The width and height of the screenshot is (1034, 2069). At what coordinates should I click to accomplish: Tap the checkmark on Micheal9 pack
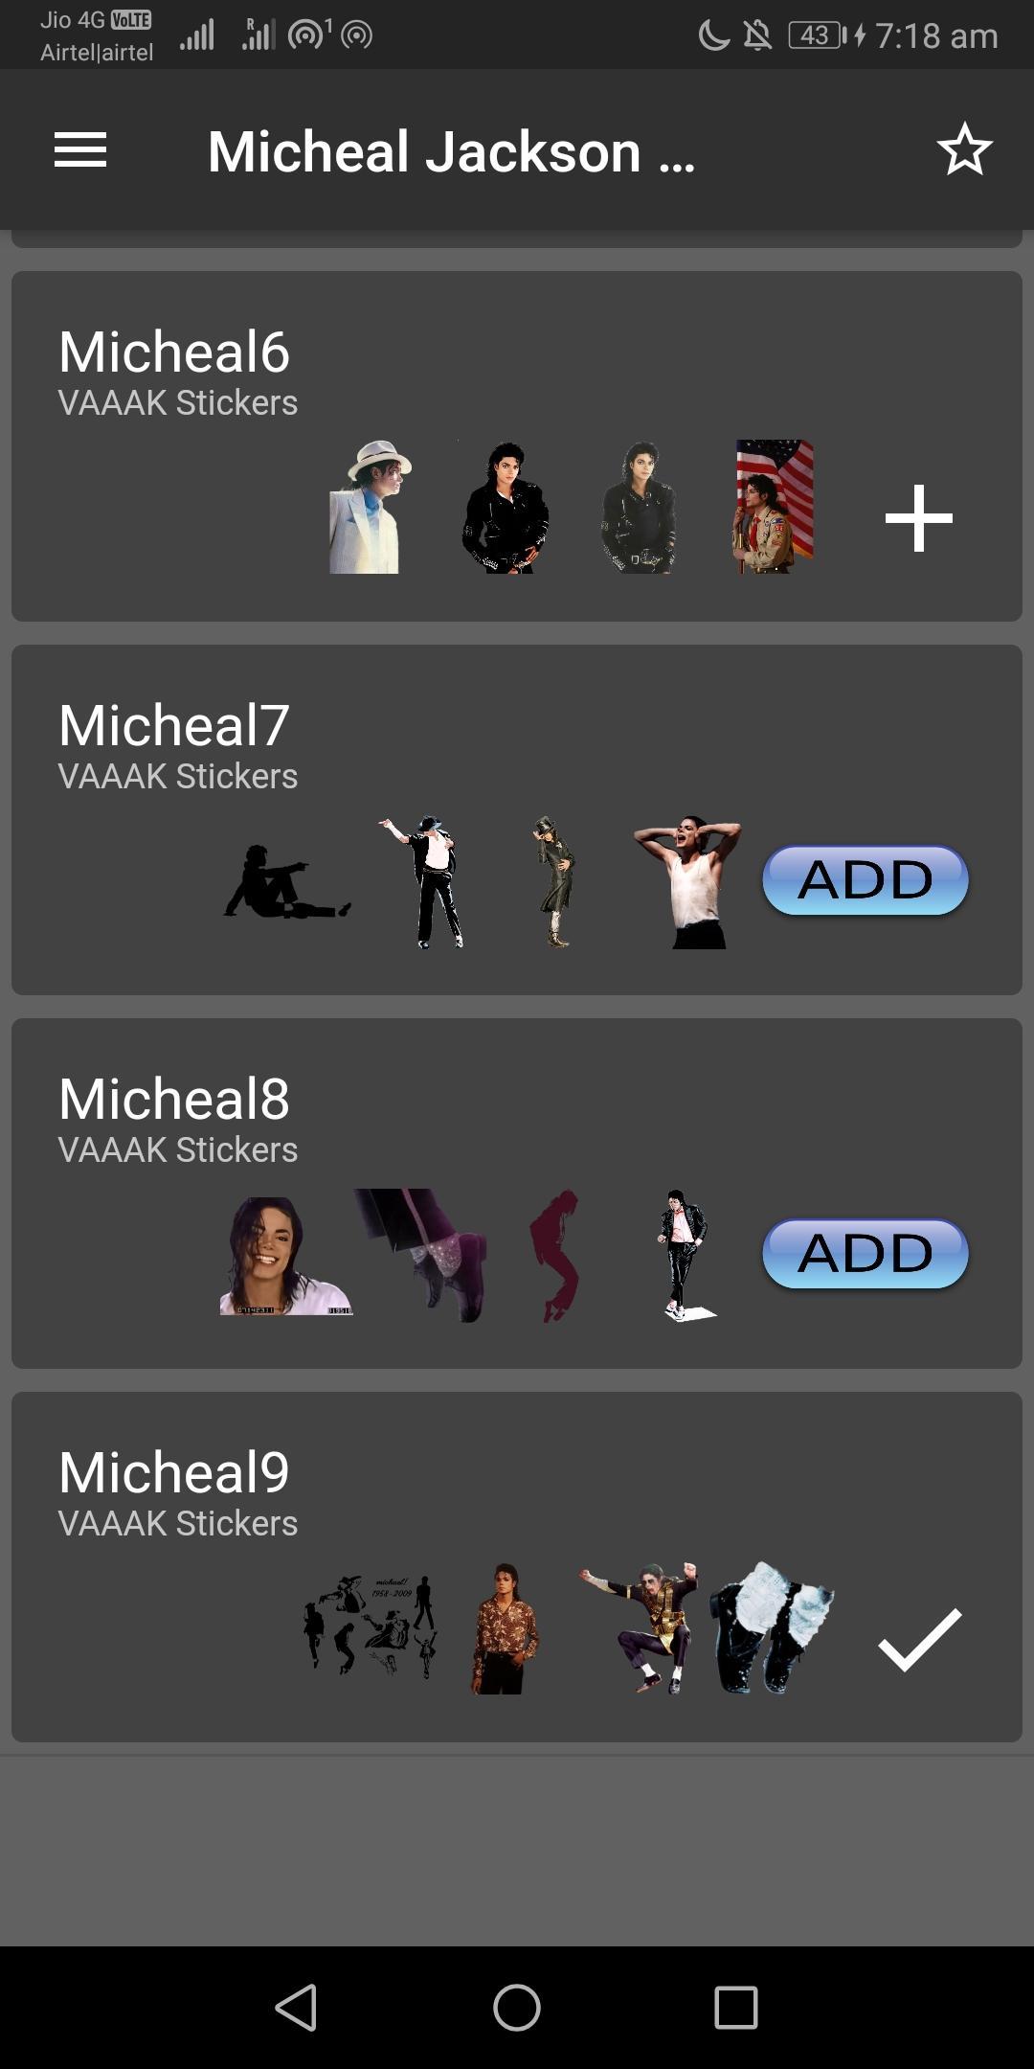click(919, 1641)
